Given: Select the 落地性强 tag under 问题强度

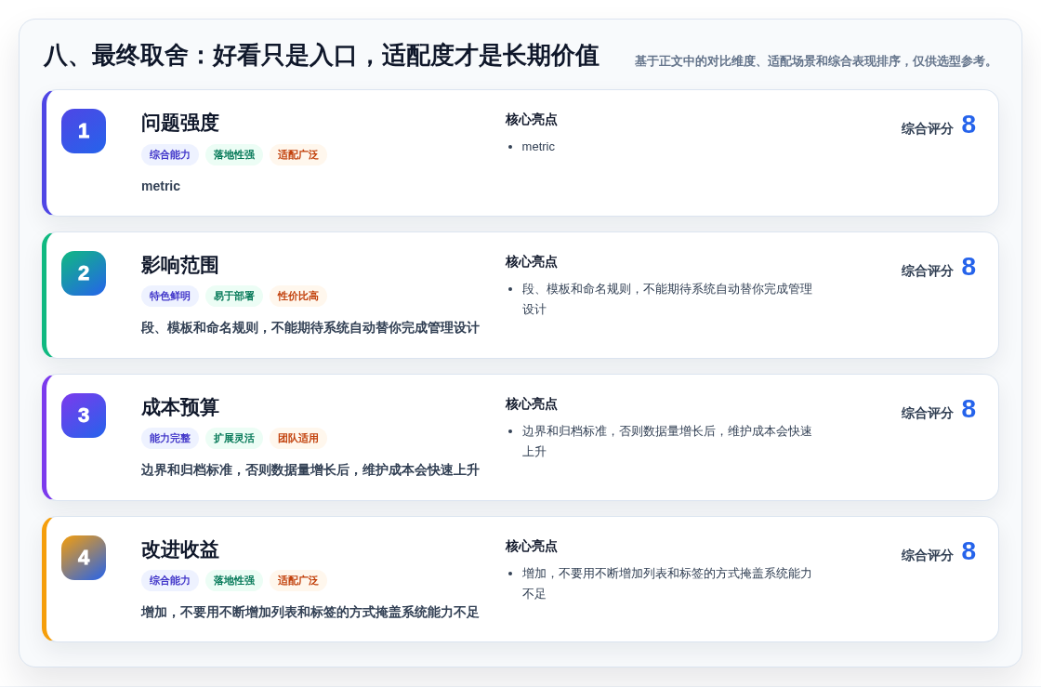Looking at the screenshot, I should 234,154.
